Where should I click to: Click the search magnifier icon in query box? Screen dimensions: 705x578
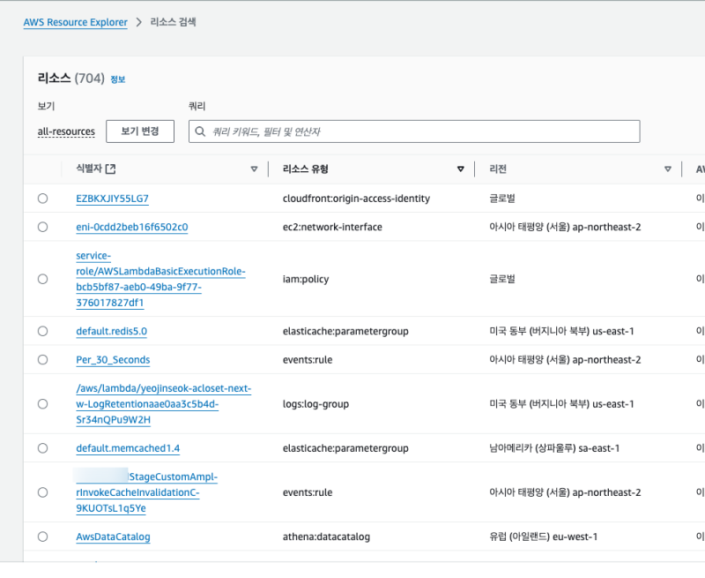201,131
